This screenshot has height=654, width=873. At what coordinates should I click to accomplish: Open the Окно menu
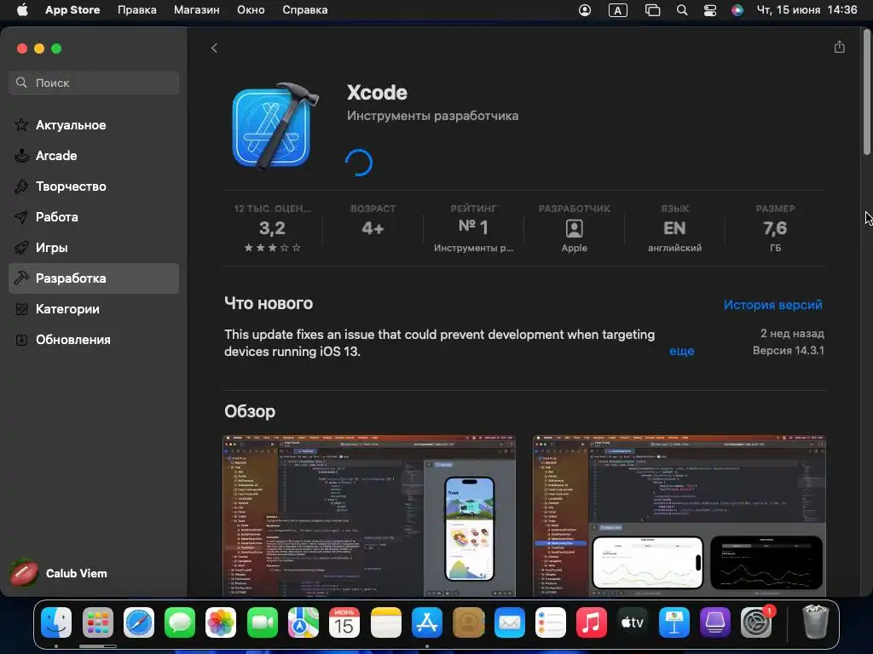[x=251, y=10]
